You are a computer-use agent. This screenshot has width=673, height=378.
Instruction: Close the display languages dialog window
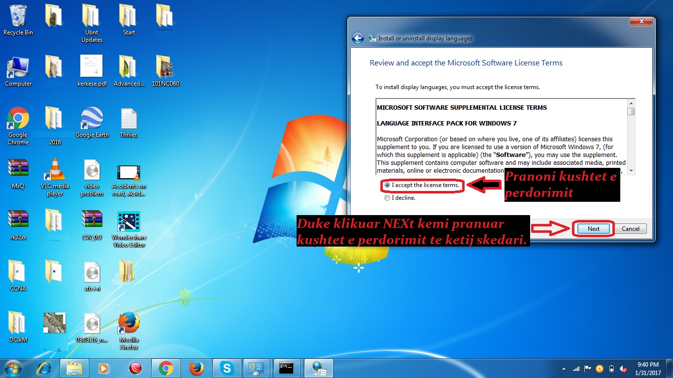(641, 22)
